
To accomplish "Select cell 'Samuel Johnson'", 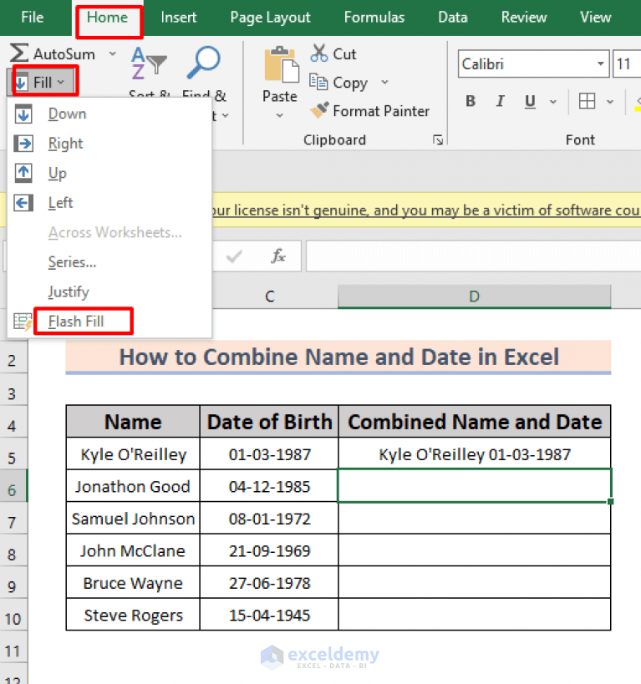I will click(133, 519).
